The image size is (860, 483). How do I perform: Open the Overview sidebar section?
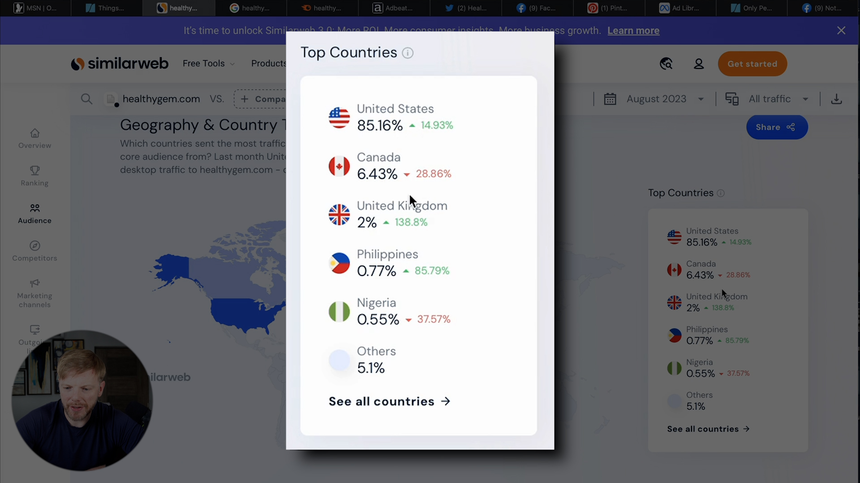[34, 139]
